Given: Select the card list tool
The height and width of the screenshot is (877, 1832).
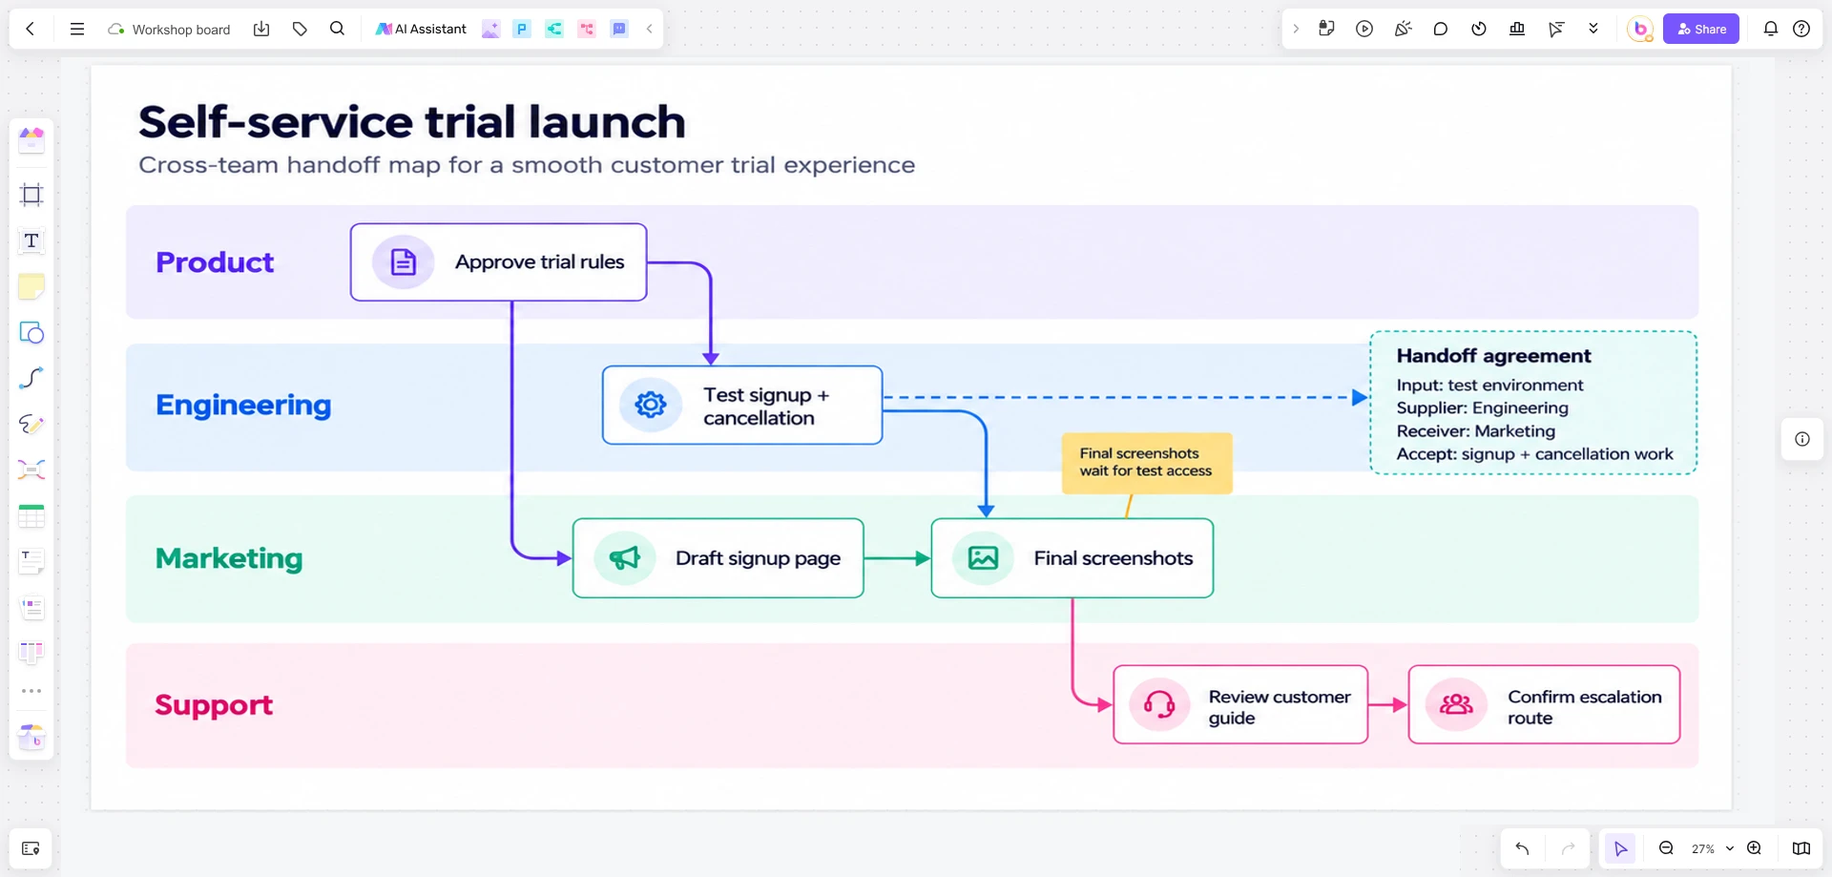Looking at the screenshot, I should 31,607.
